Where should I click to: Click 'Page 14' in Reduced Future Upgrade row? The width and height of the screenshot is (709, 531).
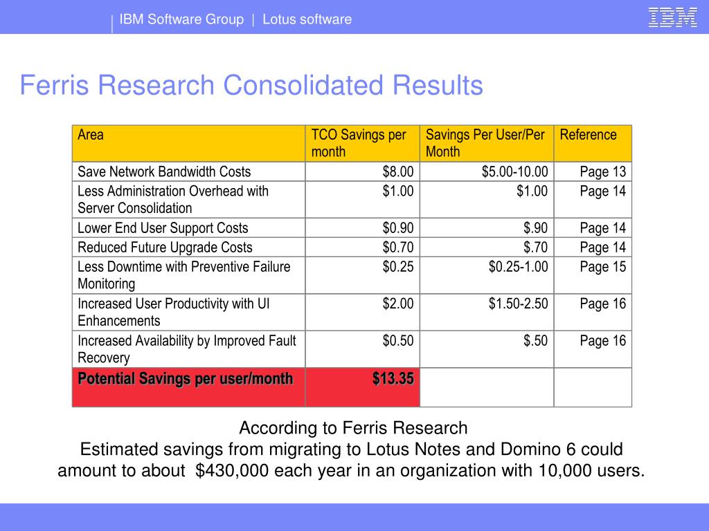pyautogui.click(x=593, y=248)
